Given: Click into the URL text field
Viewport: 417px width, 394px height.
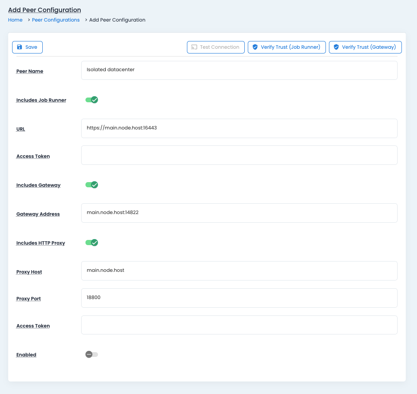Looking at the screenshot, I should pos(239,128).
